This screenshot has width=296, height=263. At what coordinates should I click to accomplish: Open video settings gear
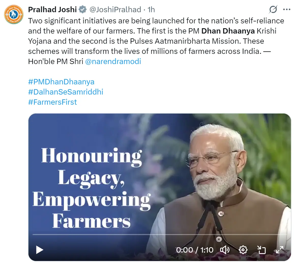(243, 250)
